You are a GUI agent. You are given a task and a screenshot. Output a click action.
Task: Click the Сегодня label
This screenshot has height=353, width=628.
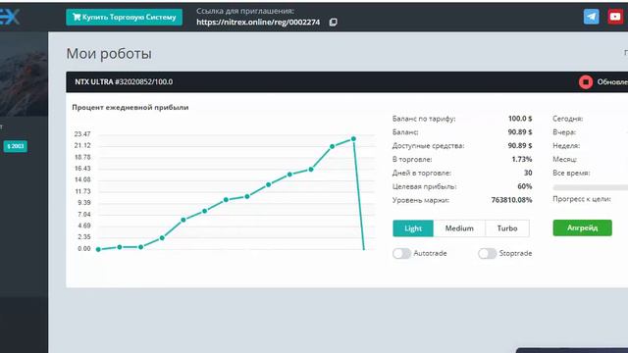pyautogui.click(x=567, y=119)
